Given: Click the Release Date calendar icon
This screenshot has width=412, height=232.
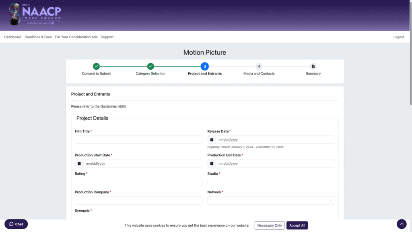Looking at the screenshot, I should pos(212,140).
